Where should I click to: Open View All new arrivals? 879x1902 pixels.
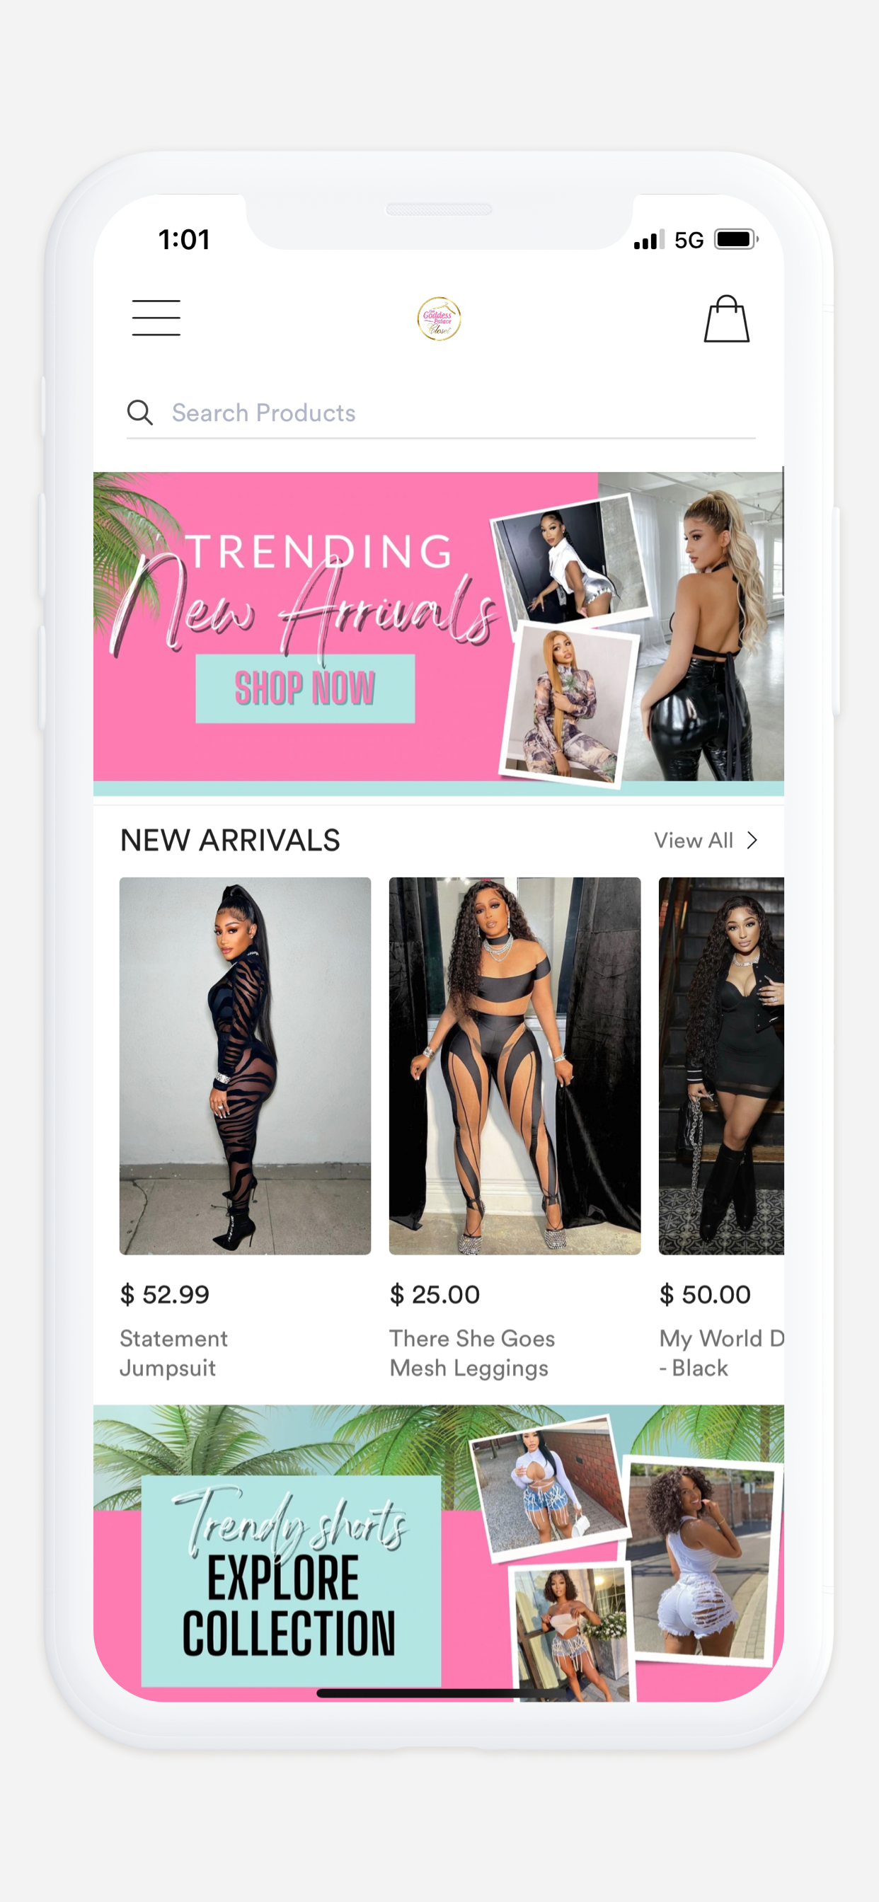point(706,840)
